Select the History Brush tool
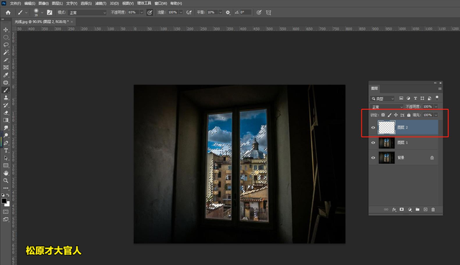 tap(6, 105)
